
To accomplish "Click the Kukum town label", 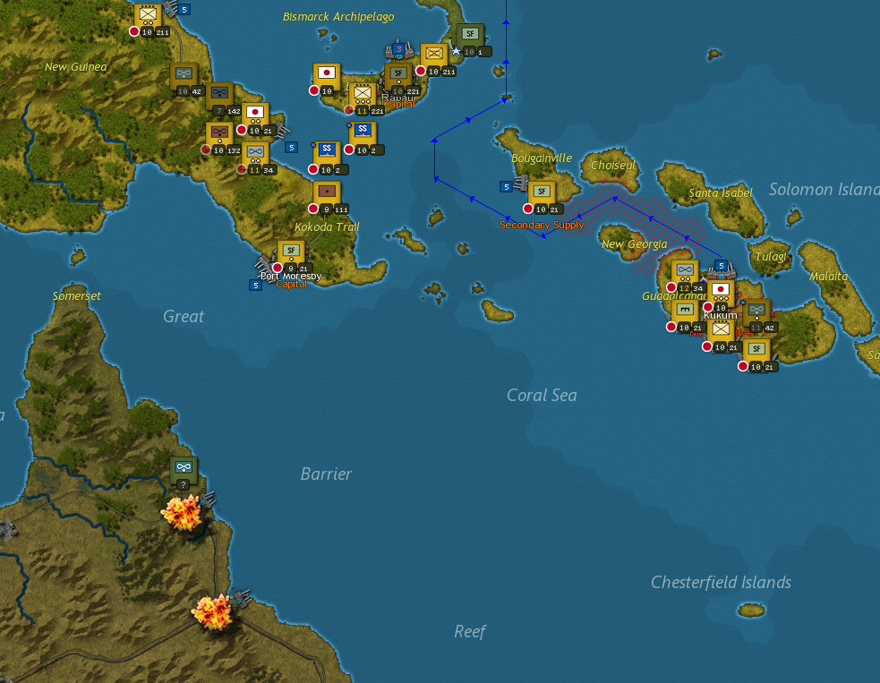I will tap(720, 315).
